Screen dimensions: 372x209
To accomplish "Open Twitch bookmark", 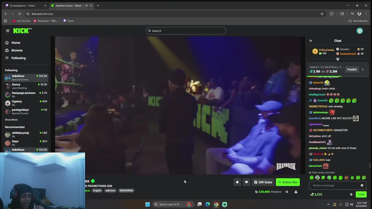I will pyautogui.click(x=69, y=21).
